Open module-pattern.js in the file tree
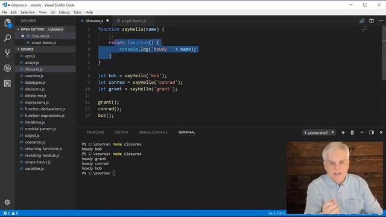 46,129
